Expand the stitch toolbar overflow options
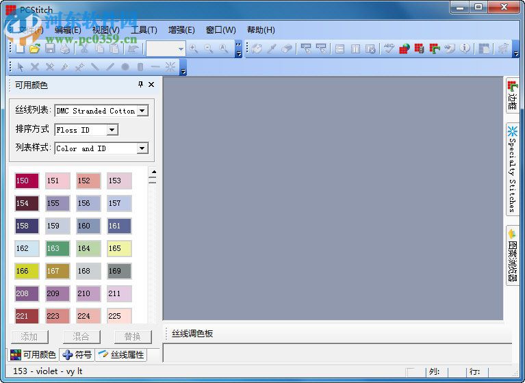 click(x=183, y=68)
